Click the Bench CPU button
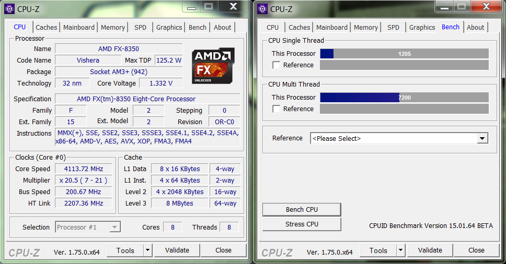This screenshot has width=506, height=264. (302, 210)
